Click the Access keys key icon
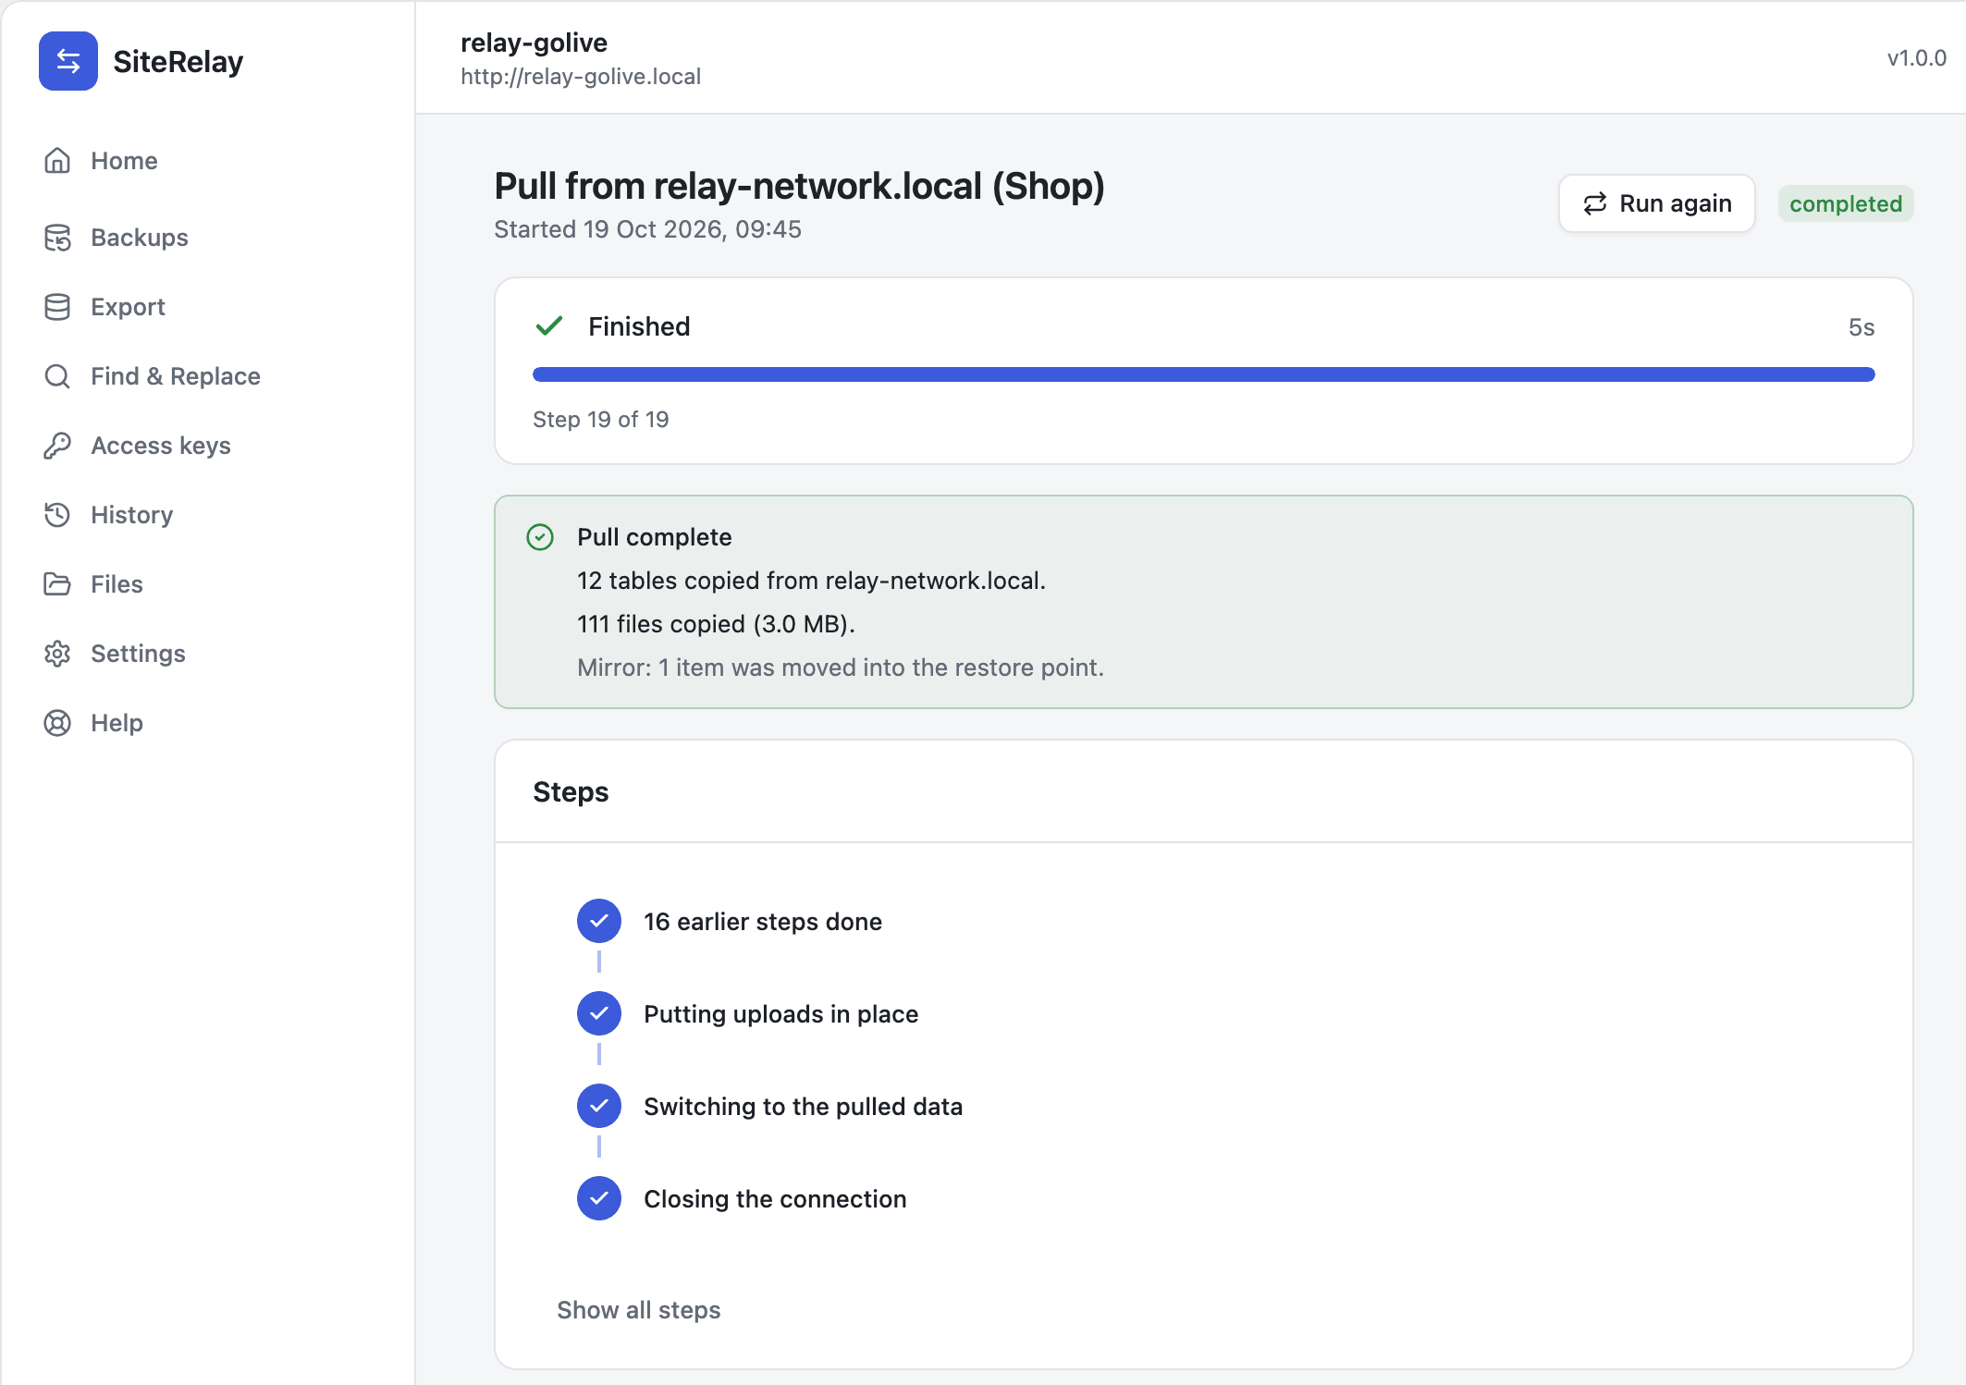The width and height of the screenshot is (1966, 1385). coord(57,446)
